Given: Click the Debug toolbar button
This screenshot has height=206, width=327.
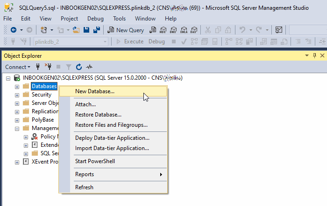Looking at the screenshot, I should pos(156,41).
